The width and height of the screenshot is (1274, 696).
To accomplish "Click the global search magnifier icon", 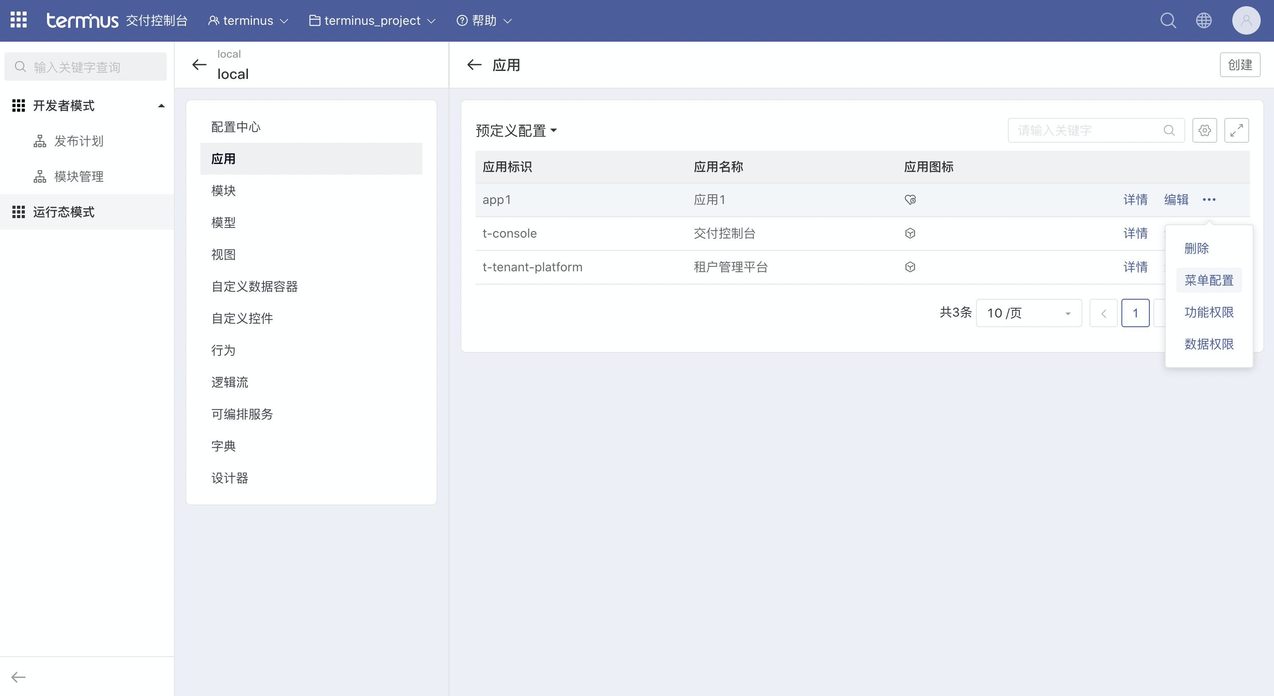I will (x=1168, y=20).
